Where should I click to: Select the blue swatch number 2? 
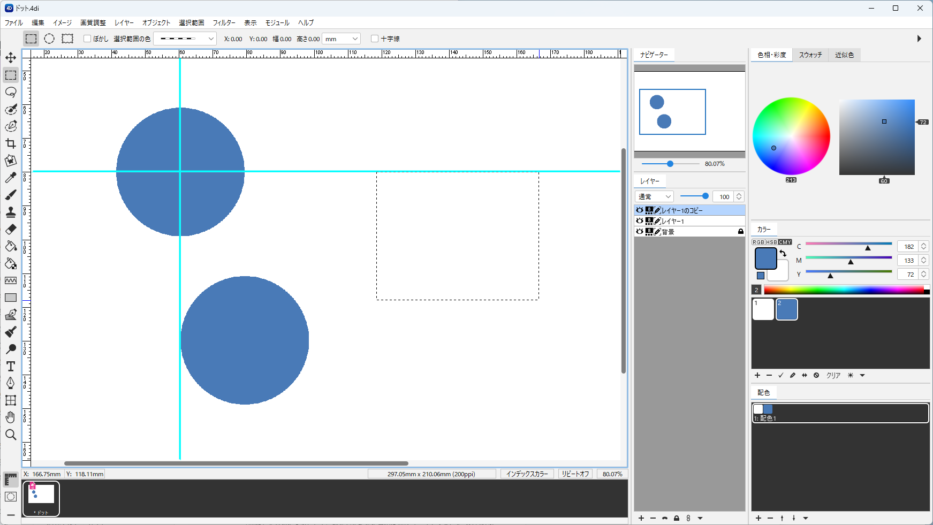click(786, 309)
